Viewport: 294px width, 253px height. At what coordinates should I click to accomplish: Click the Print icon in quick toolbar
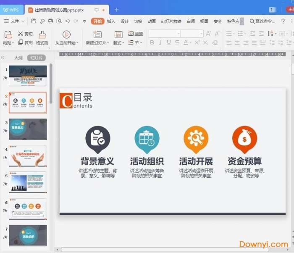point(50,21)
